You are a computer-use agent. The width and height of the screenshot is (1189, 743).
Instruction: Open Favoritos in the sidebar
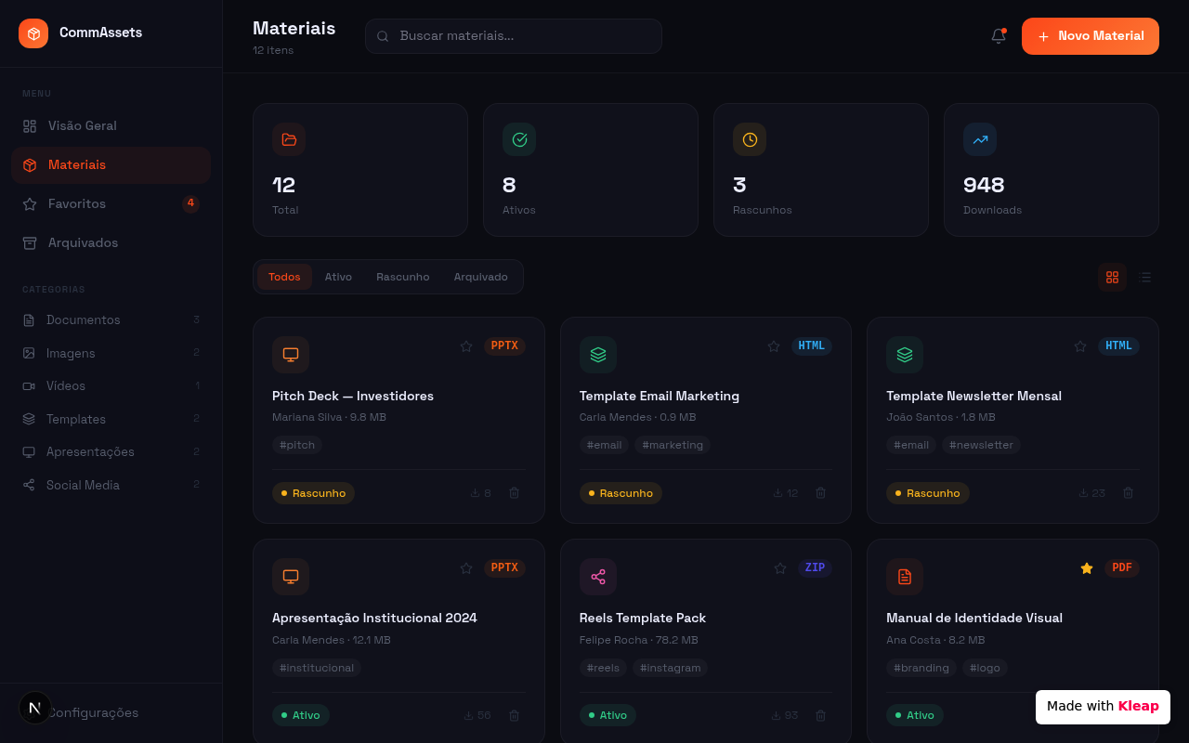(111, 203)
